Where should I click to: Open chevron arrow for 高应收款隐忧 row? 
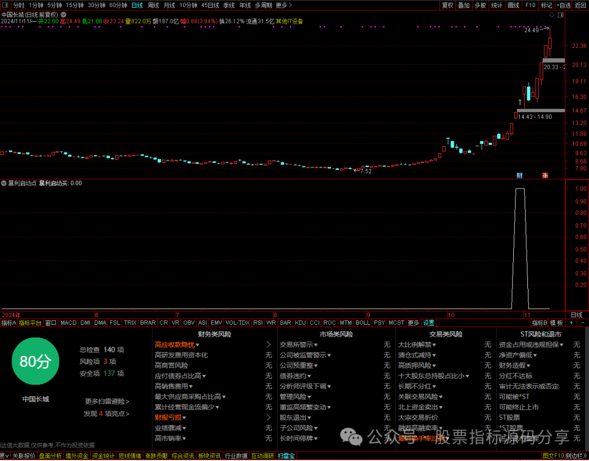point(268,344)
